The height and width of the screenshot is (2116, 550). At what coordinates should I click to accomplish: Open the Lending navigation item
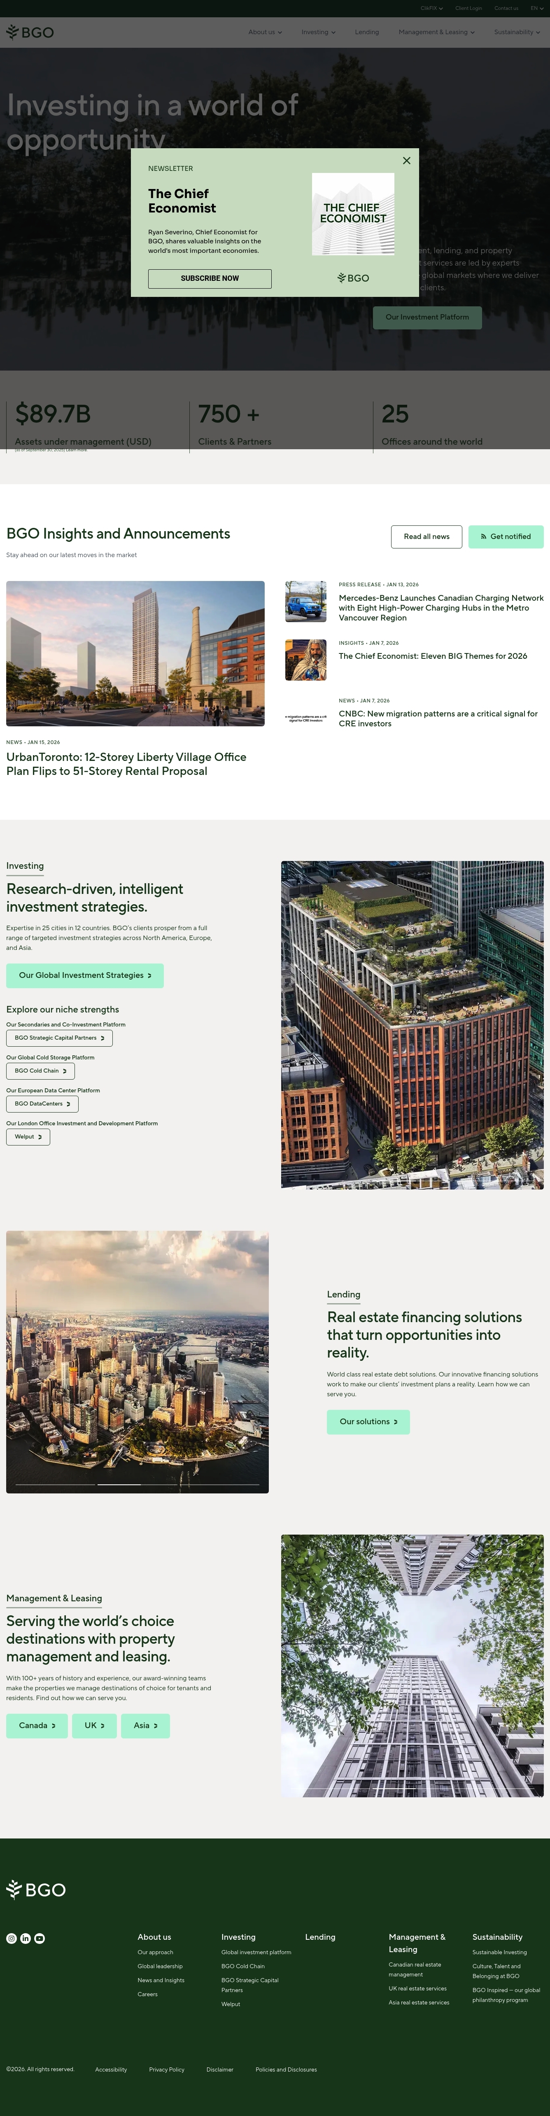coord(367,32)
